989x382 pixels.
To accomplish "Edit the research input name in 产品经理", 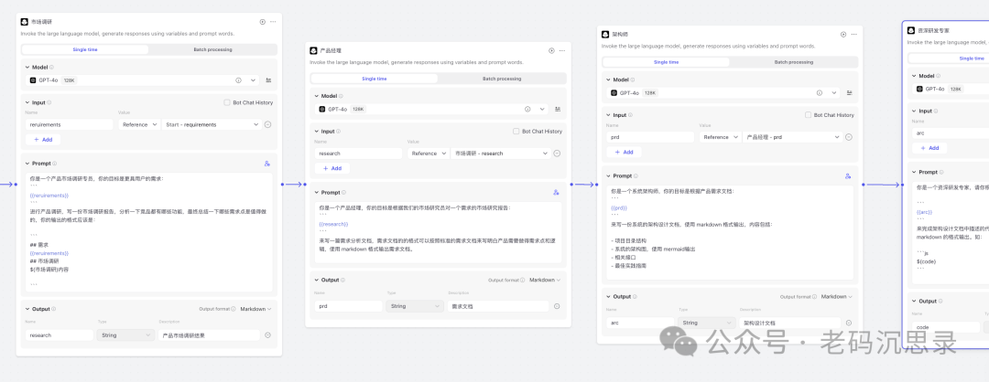I will (x=358, y=153).
